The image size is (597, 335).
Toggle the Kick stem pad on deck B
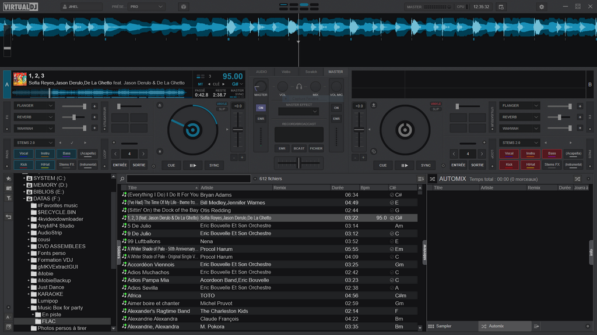(509, 165)
